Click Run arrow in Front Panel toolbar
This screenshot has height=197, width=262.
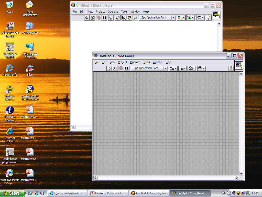click(109, 68)
